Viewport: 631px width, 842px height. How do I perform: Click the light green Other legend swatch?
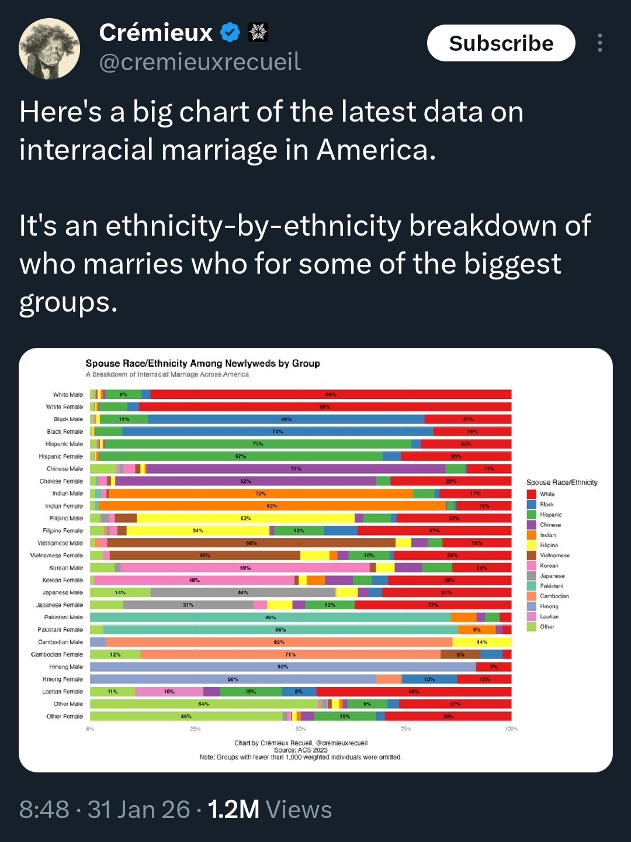click(x=531, y=627)
